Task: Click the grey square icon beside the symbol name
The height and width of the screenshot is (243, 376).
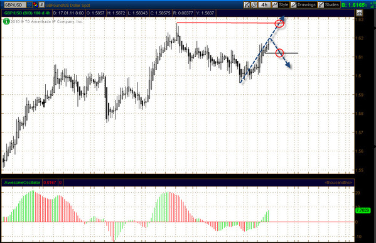Action: 41,4
